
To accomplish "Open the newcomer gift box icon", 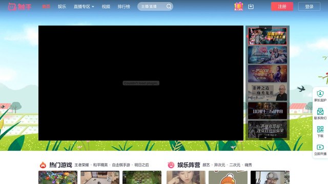I will point(238,7).
